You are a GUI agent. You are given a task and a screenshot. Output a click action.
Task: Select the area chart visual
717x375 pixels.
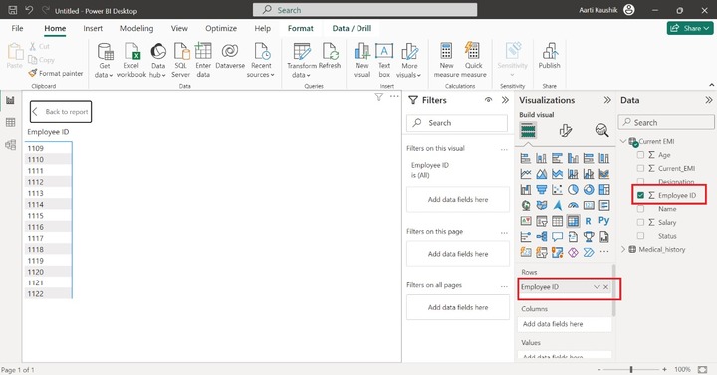[541, 174]
